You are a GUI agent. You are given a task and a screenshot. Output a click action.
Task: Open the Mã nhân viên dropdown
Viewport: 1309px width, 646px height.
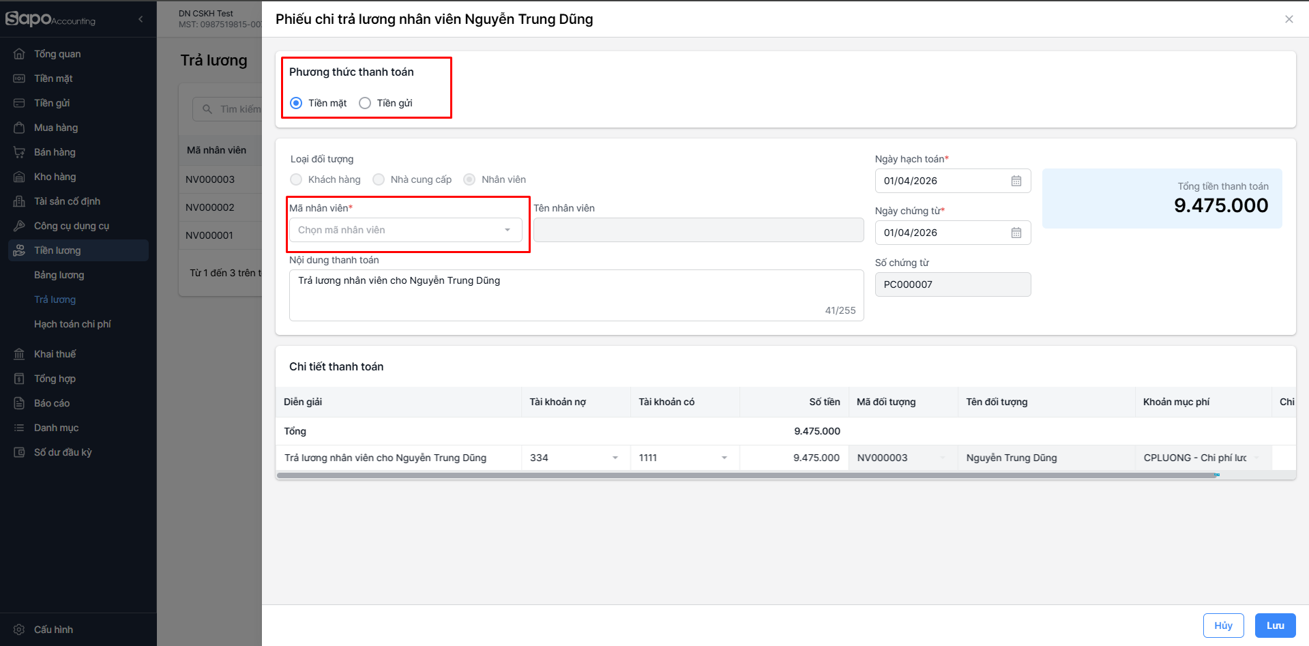(x=406, y=230)
